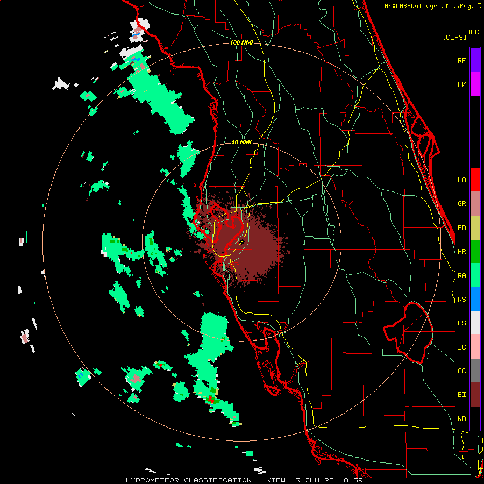The width and height of the screenshot is (484, 484).
Task: Select the white DS legend swatch
Action: [475, 323]
